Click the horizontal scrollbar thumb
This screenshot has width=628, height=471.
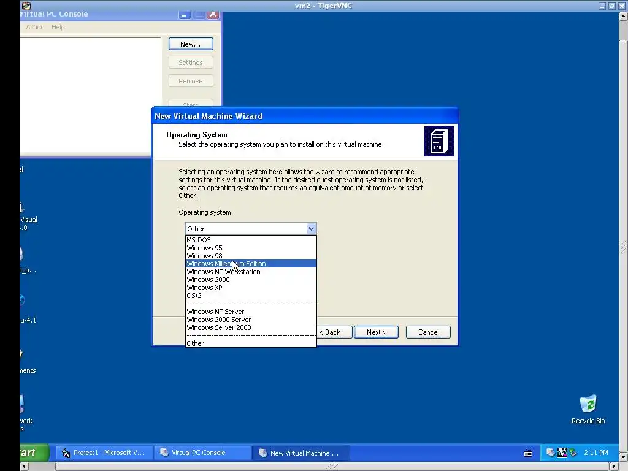(x=332, y=466)
